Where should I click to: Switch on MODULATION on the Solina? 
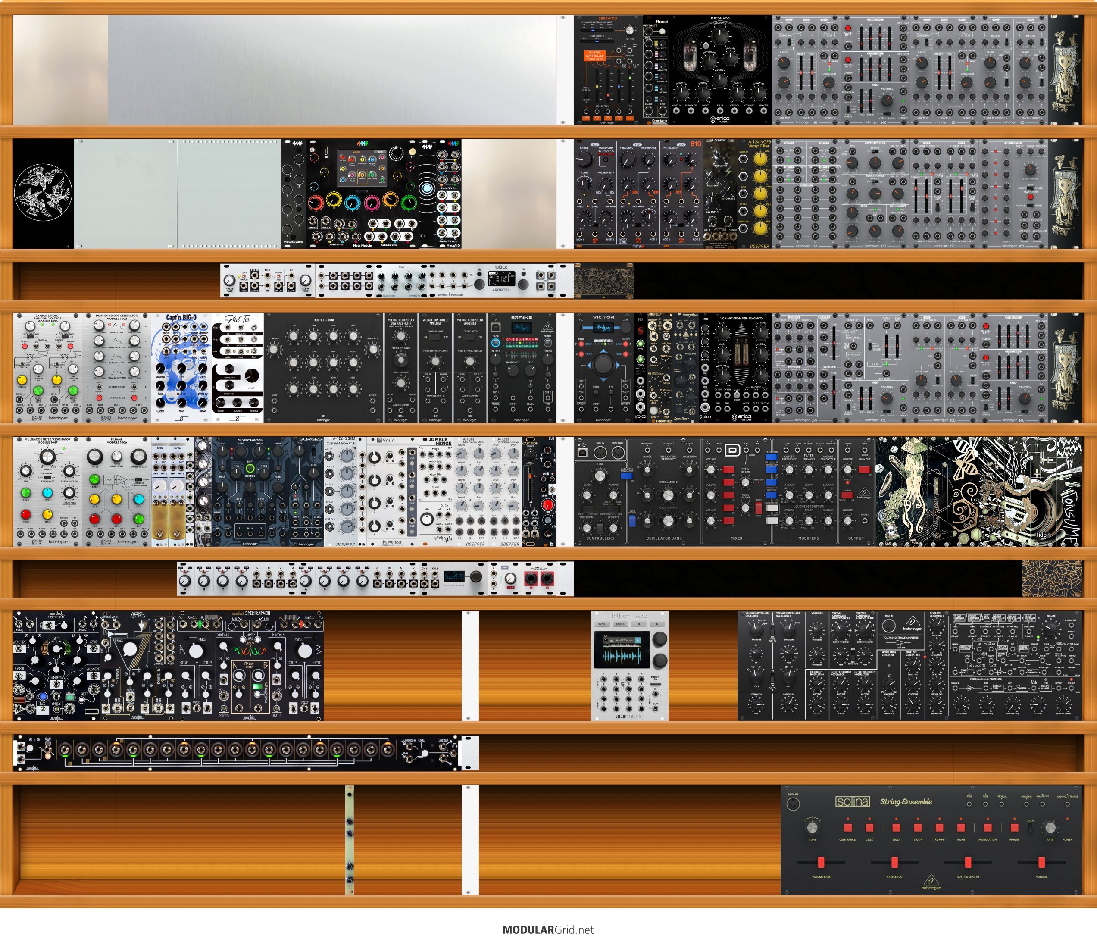pos(988,827)
